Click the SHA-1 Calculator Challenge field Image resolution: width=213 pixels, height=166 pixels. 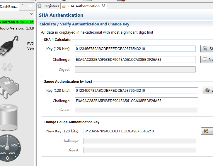(x=135, y=60)
